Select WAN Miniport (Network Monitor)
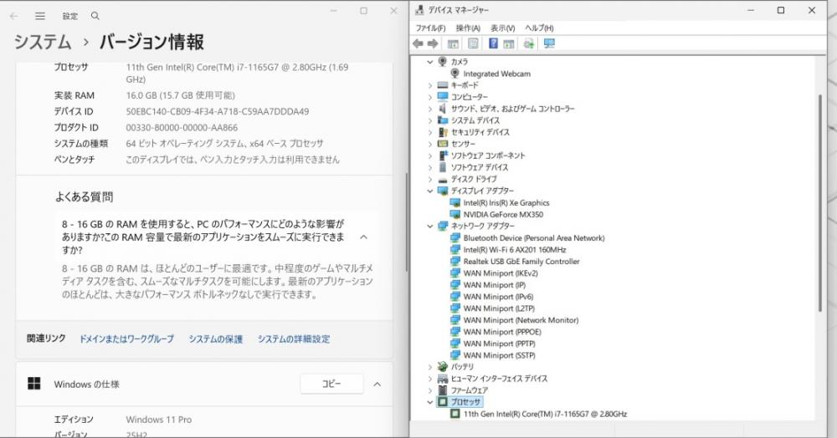The width and height of the screenshot is (837, 438). pyautogui.click(x=521, y=319)
